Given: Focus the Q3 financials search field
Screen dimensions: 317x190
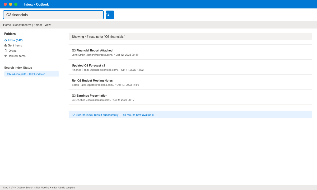Looking at the screenshot, I should (53, 15).
